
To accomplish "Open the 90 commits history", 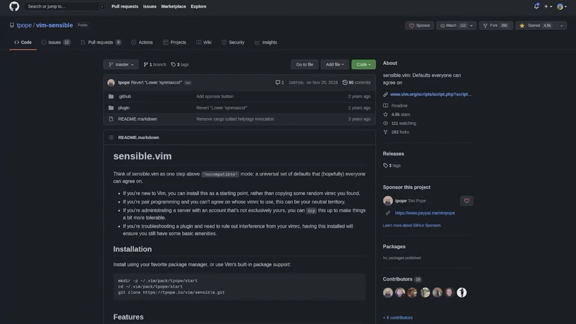I will (356, 82).
